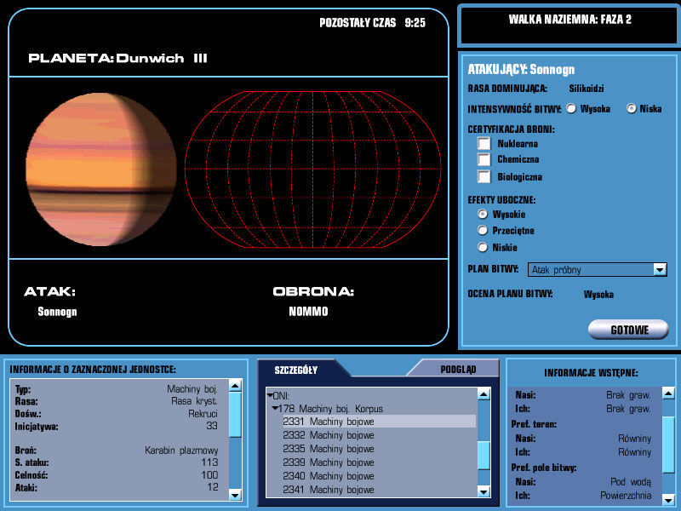Switch to the Podgląd tab
This screenshot has width=681, height=511.
click(458, 370)
